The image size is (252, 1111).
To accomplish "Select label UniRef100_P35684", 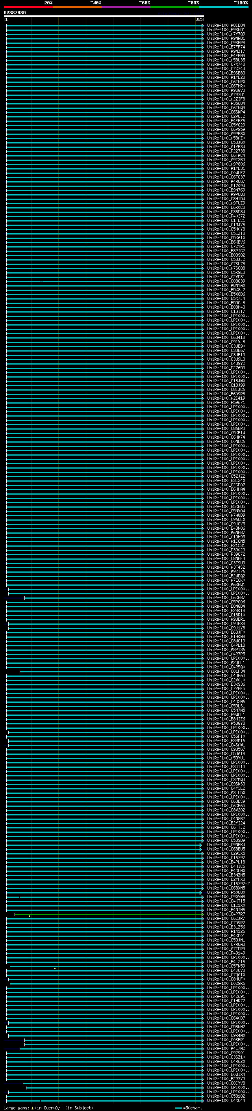I will [226, 104].
